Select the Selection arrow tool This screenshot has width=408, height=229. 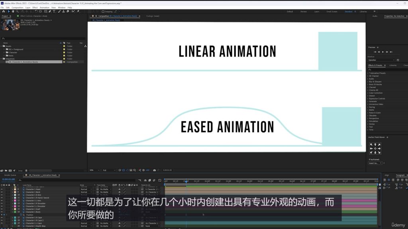(x=9, y=12)
